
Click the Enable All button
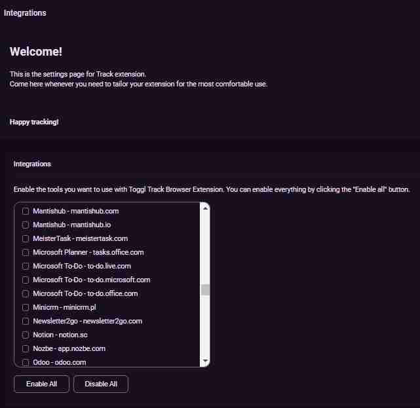pyautogui.click(x=41, y=384)
